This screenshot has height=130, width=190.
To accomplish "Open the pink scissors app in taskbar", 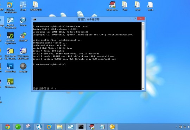I will point(28,127).
